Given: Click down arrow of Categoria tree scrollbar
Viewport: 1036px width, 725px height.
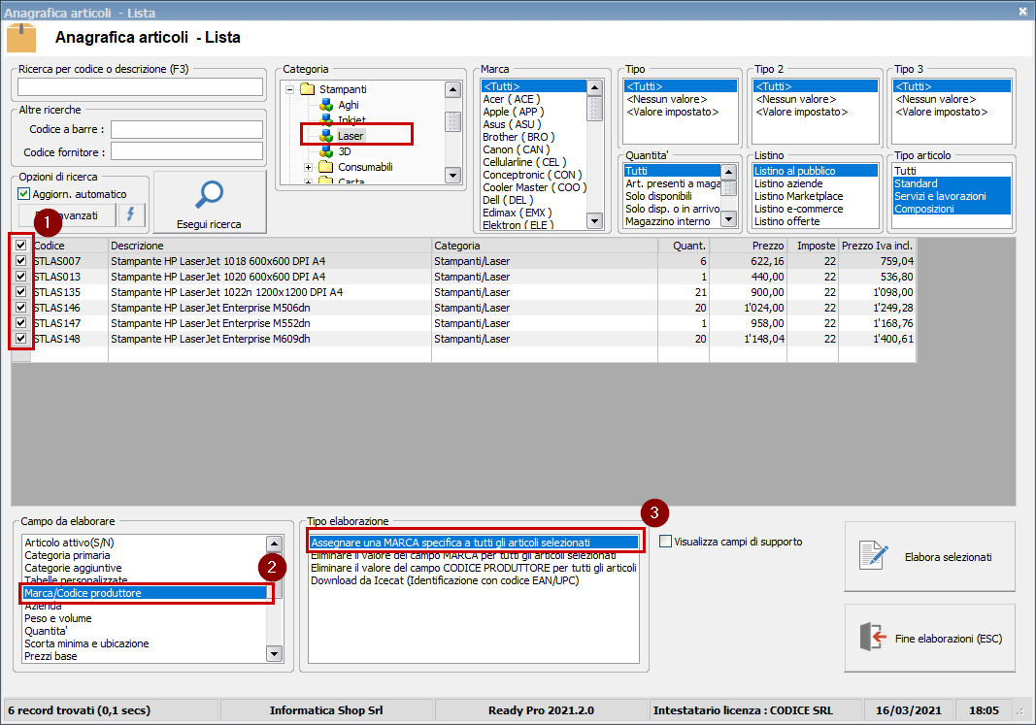Looking at the screenshot, I should pos(452,175).
